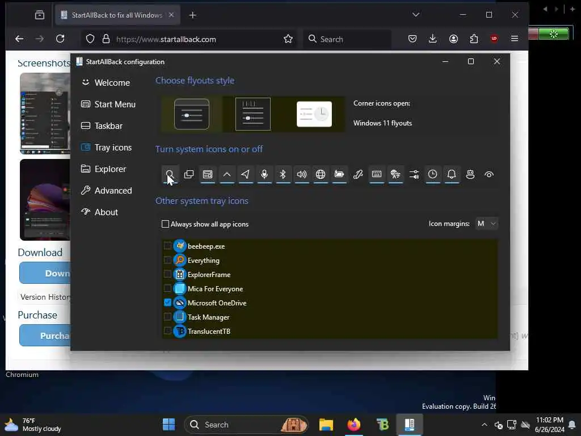Check the Everything tray icon box

pyautogui.click(x=167, y=260)
